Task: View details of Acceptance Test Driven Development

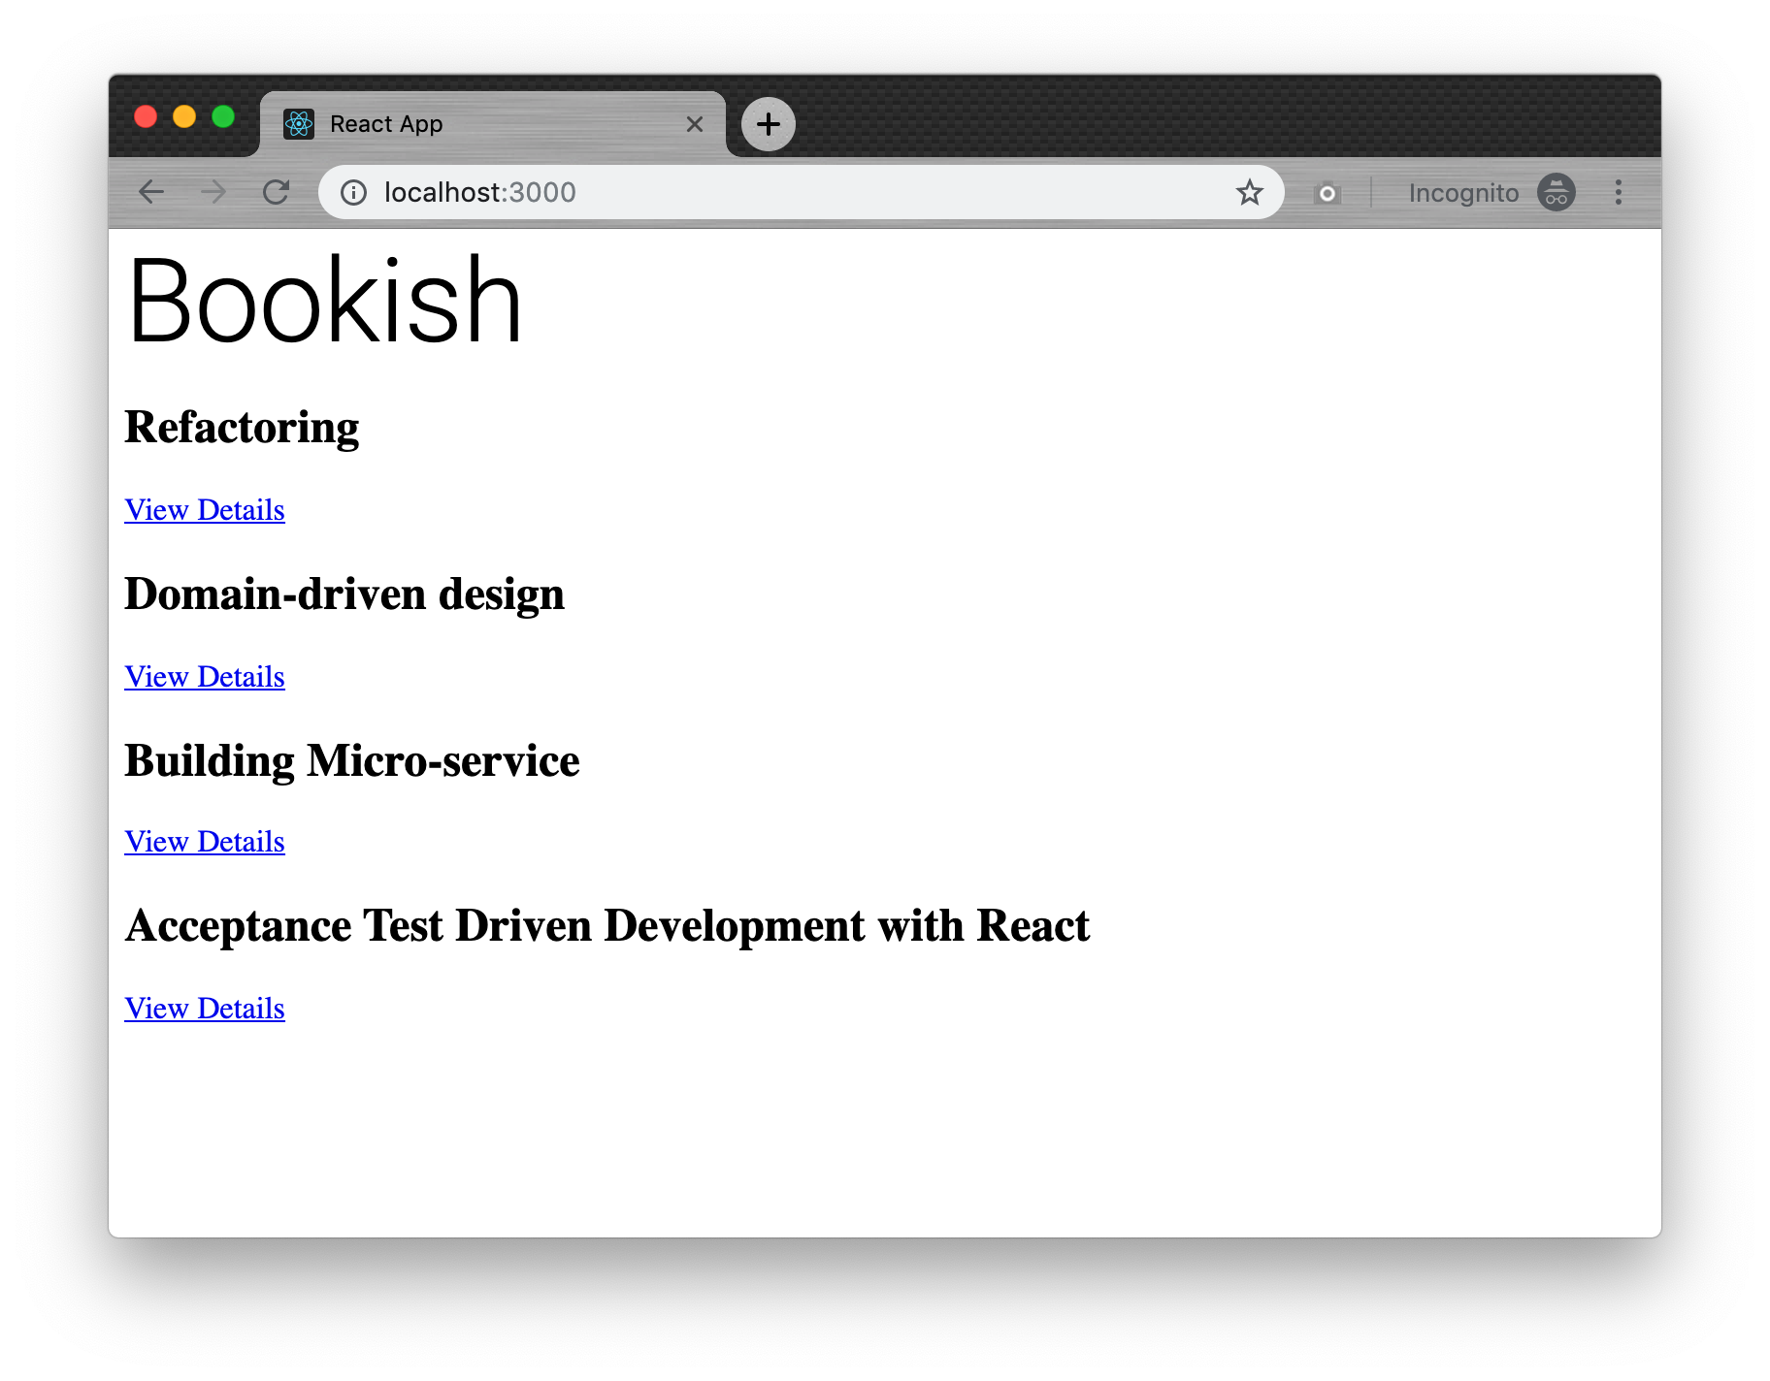Action: click(x=204, y=1009)
